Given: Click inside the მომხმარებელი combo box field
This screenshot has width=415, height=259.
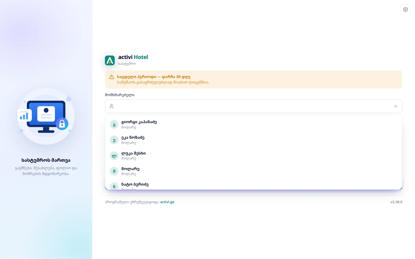Looking at the screenshot, I should pos(254,106).
